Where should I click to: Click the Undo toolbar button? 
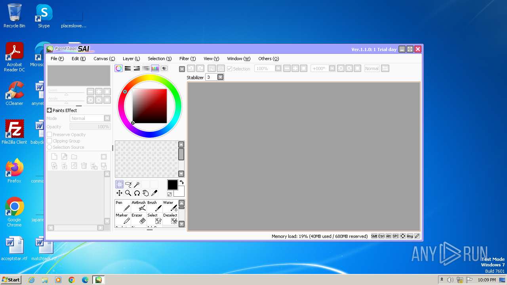[x=191, y=68]
